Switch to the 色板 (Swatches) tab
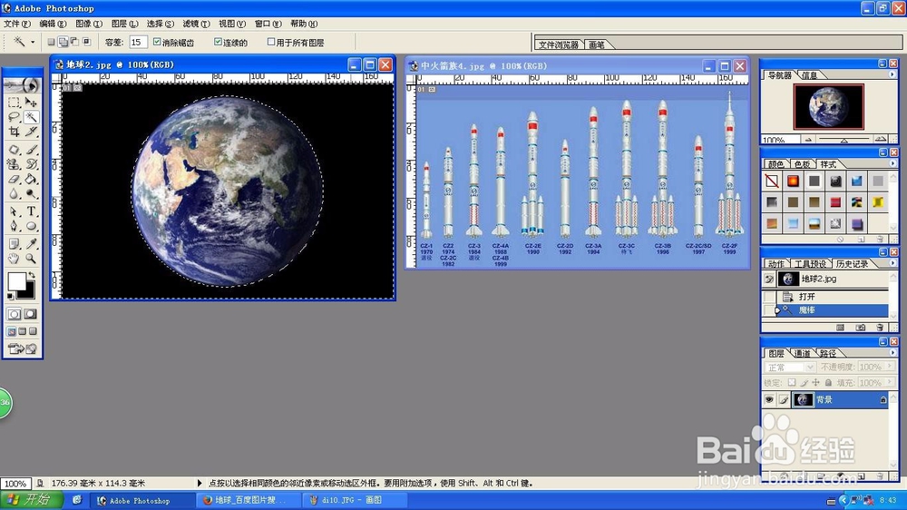This screenshot has width=907, height=510. pos(802,164)
